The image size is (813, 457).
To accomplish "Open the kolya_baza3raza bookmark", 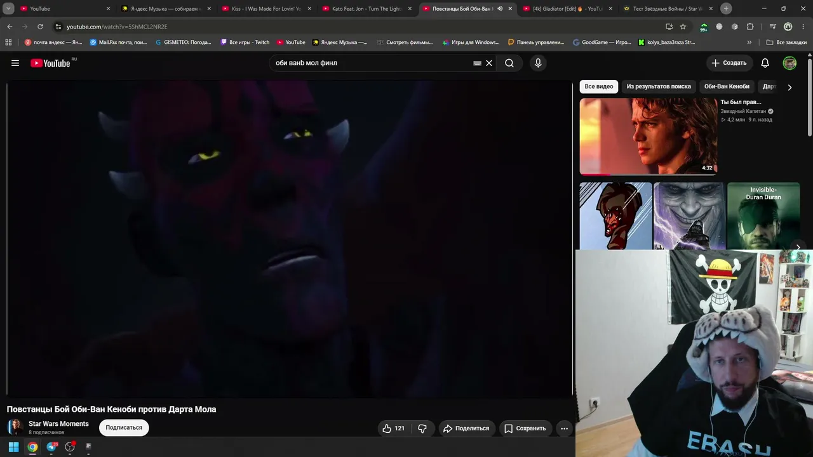I will (667, 43).
